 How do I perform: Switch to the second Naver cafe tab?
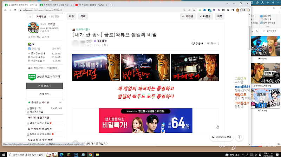56,5
